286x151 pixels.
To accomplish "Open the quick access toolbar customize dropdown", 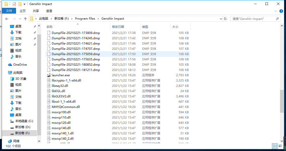I will 24,4.
